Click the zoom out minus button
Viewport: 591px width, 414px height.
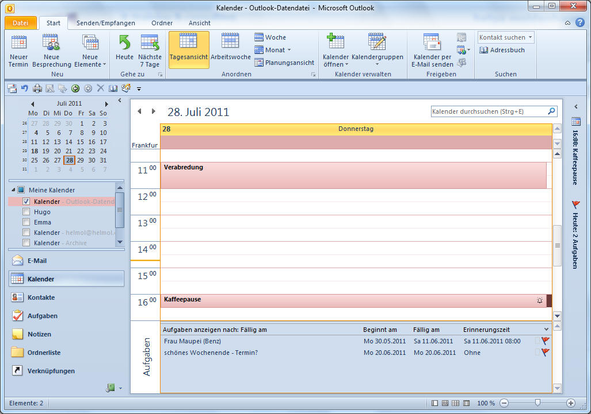pos(504,403)
